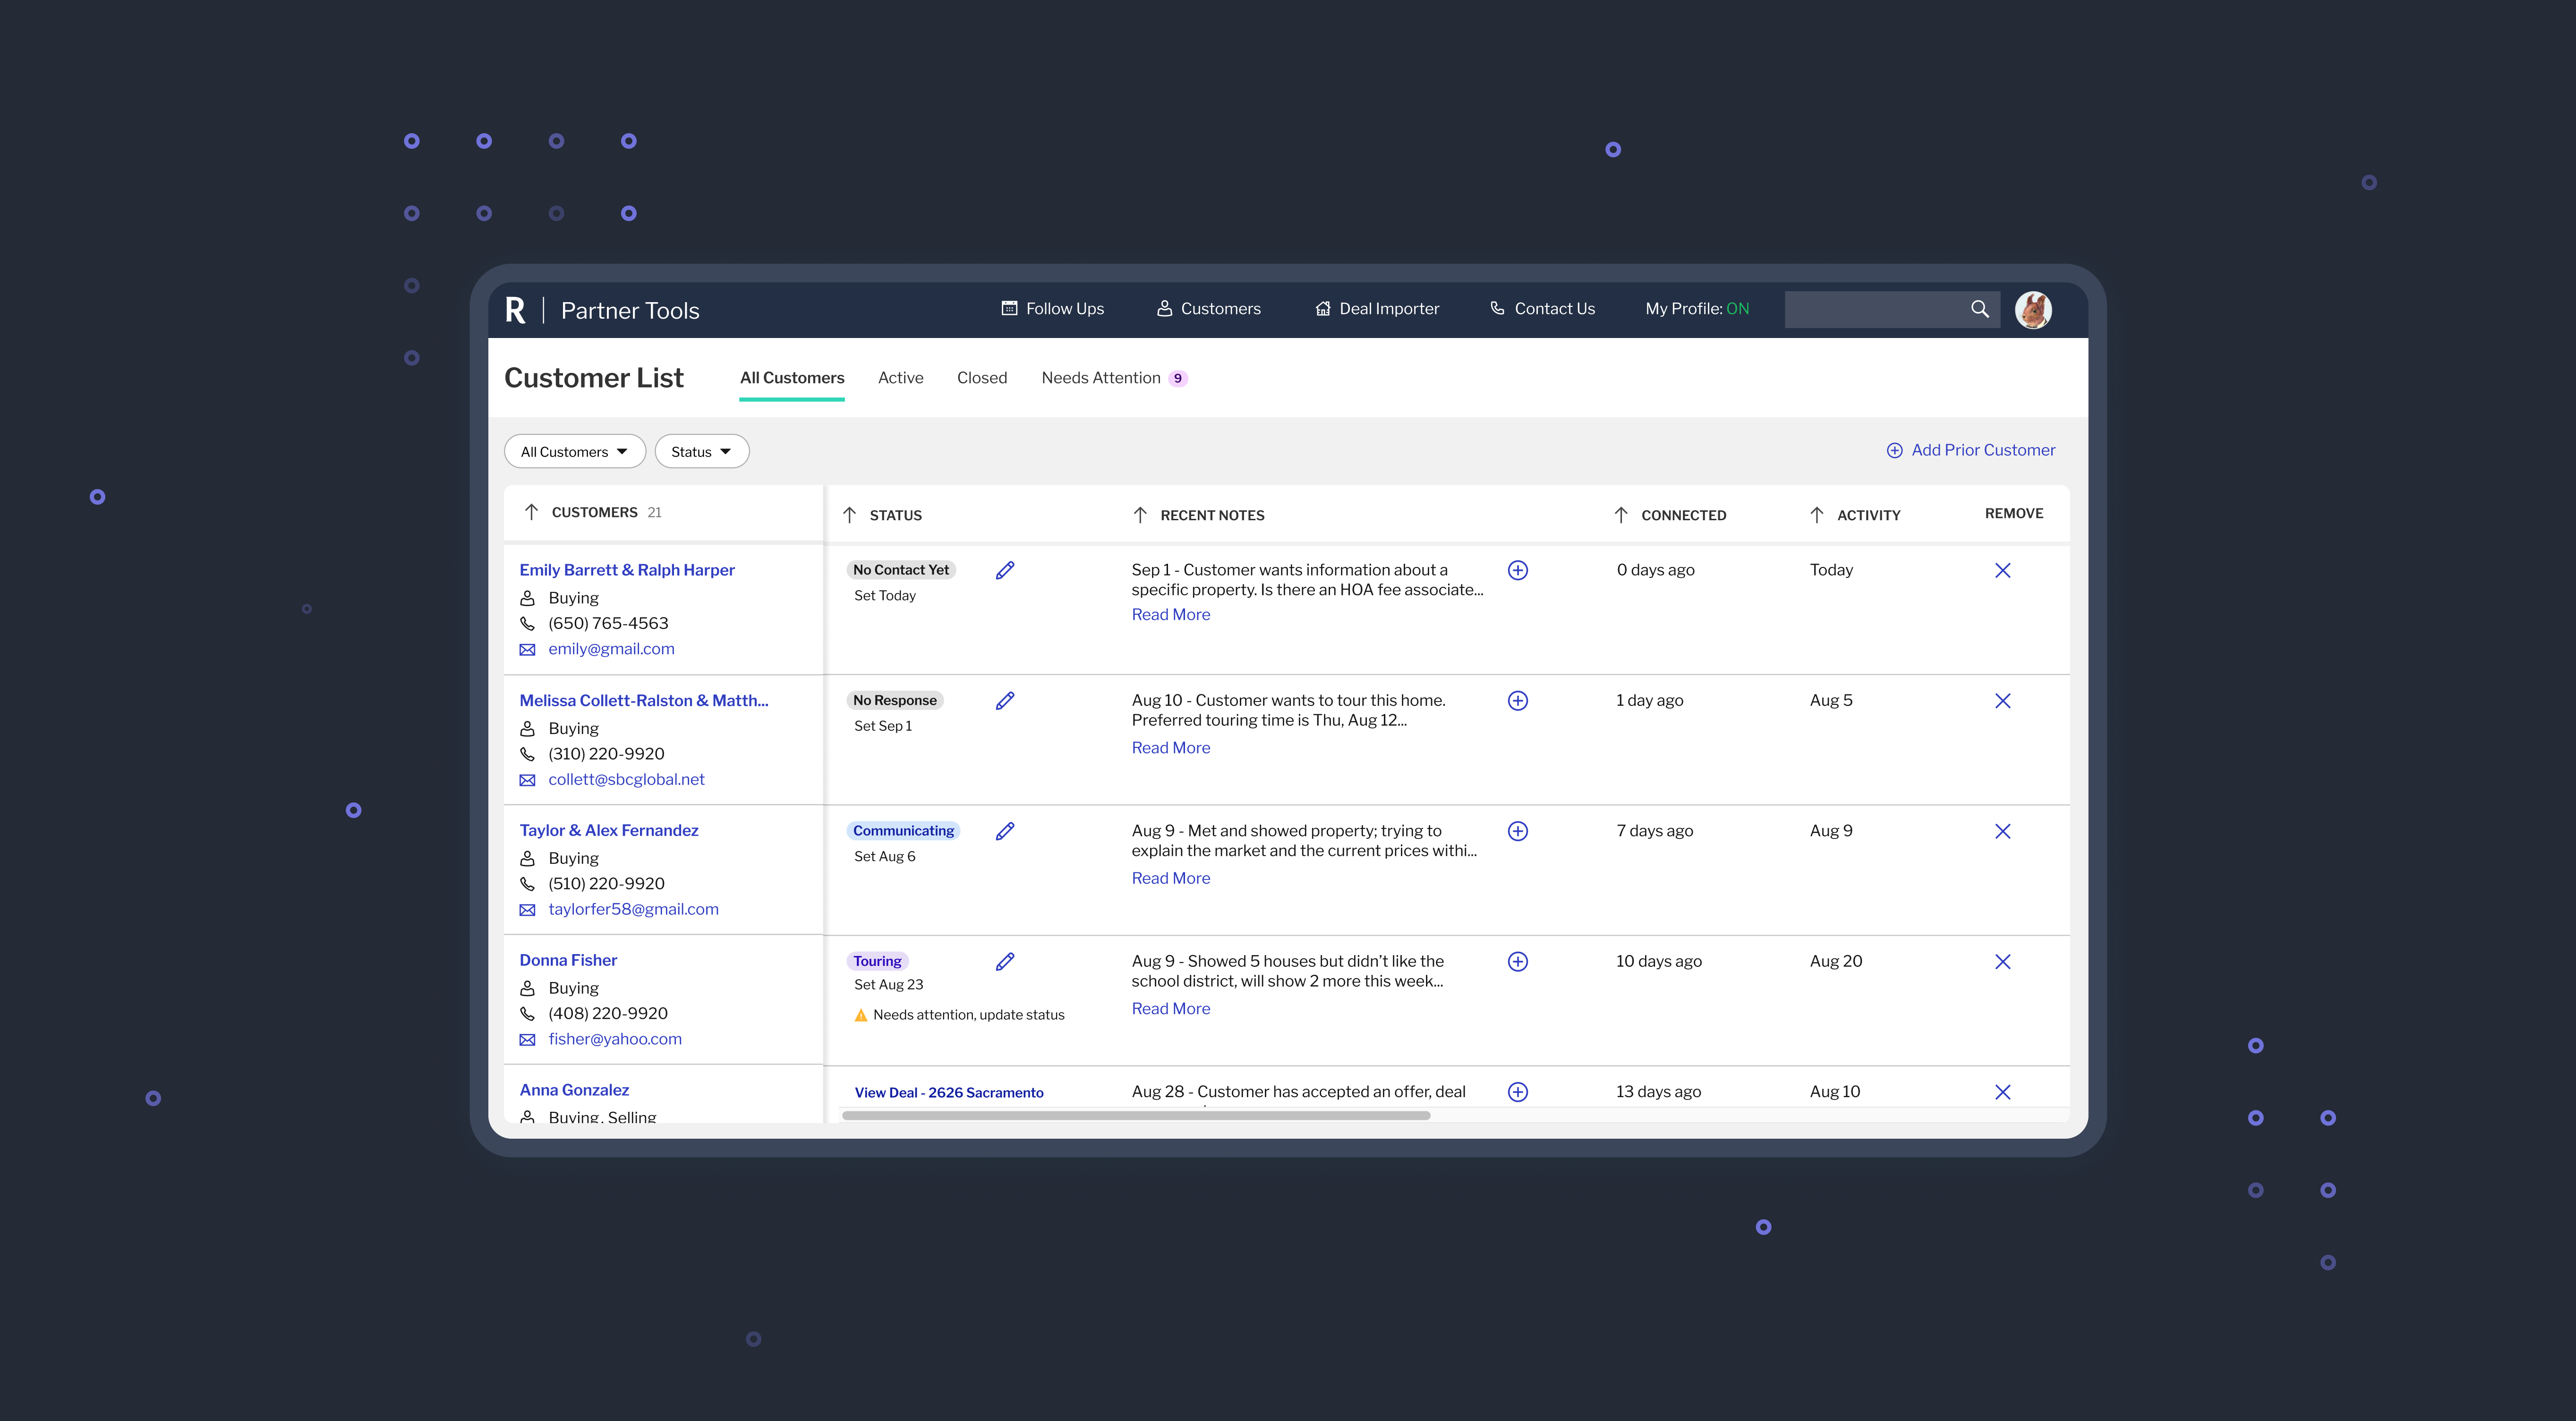
Task: Click phone number (510) 220-9920
Action: [606, 883]
